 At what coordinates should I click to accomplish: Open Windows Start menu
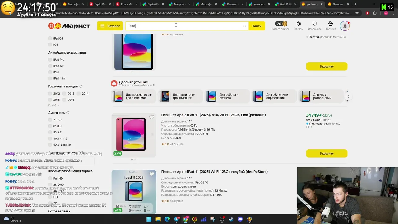pyautogui.click(x=149, y=219)
